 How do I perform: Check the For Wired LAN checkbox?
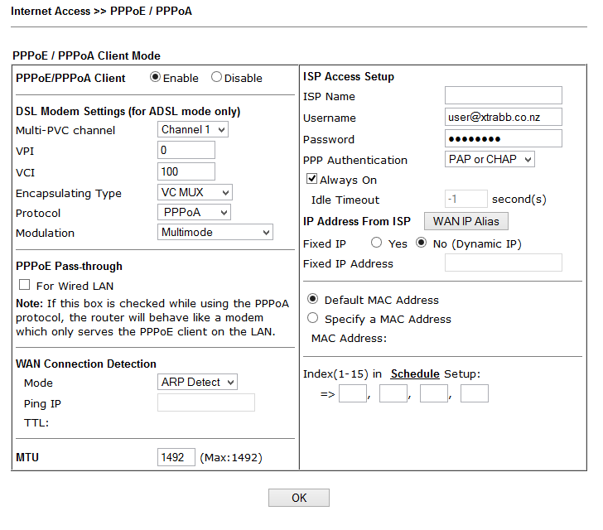[x=25, y=285]
